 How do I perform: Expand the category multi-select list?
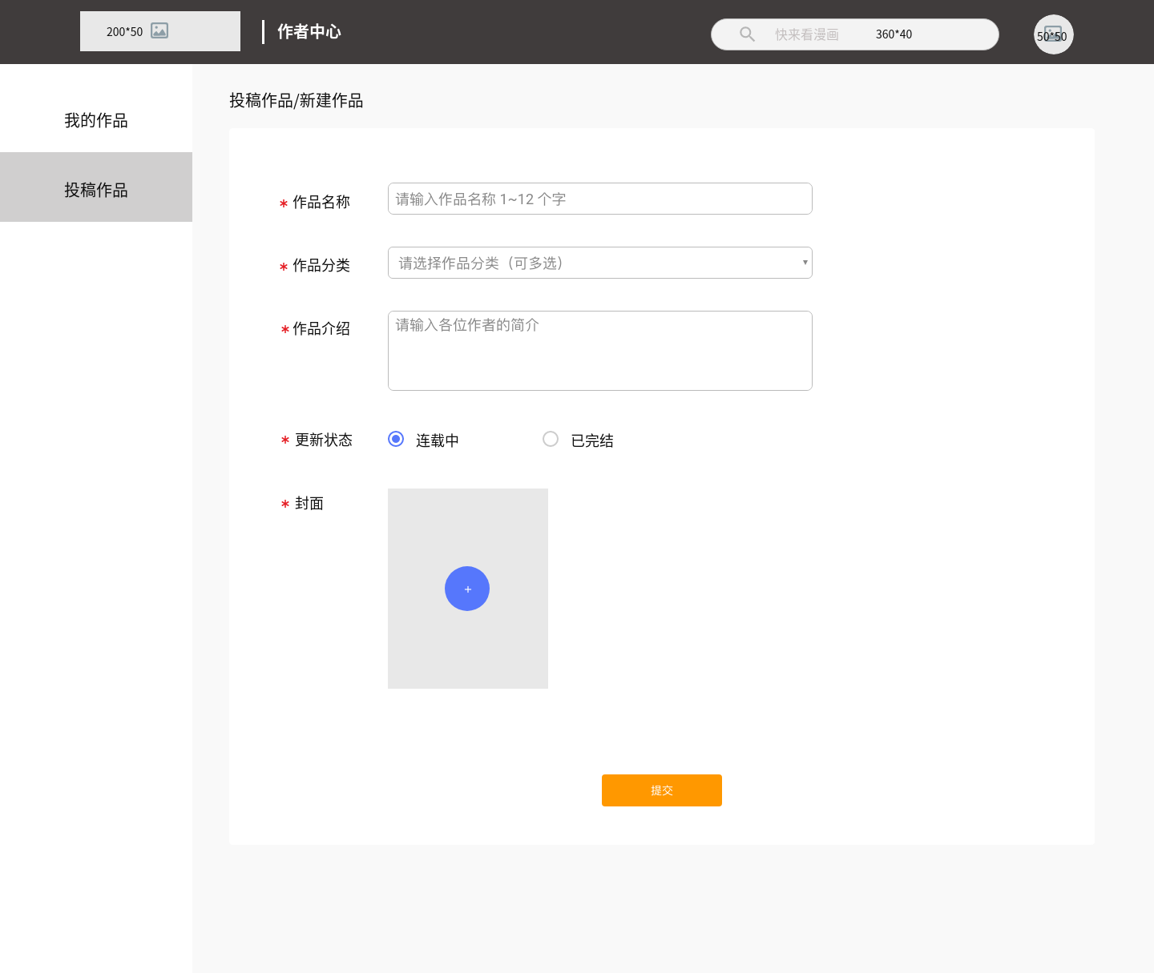(x=599, y=263)
